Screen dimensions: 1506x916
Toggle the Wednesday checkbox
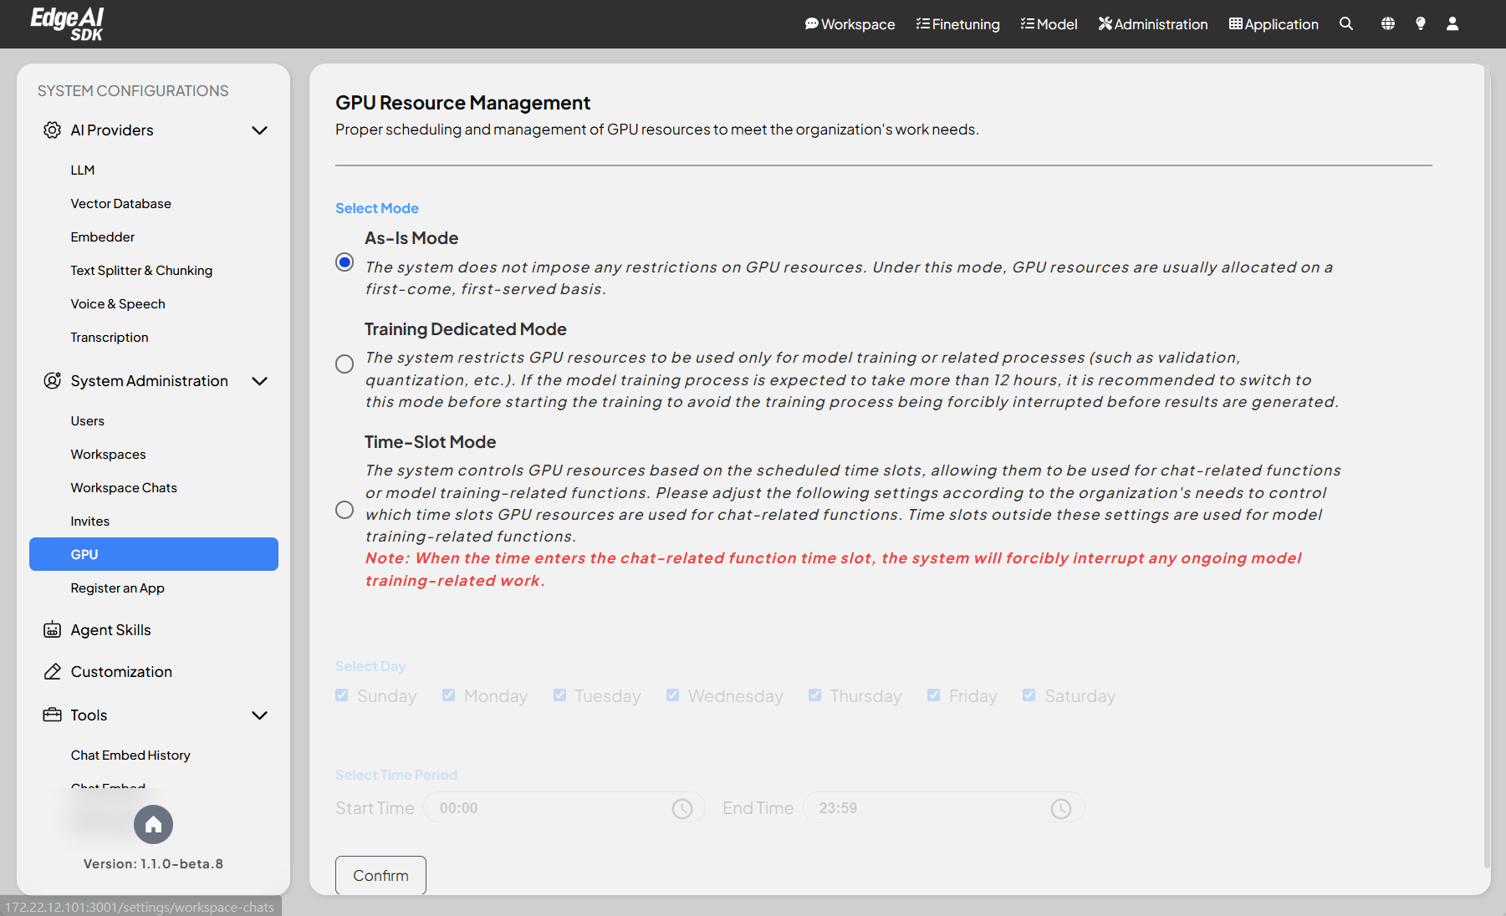click(672, 695)
